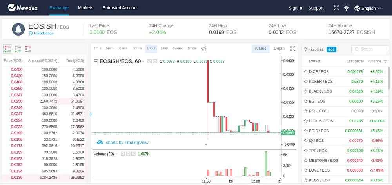Select the 15min chart interval

(123, 48)
